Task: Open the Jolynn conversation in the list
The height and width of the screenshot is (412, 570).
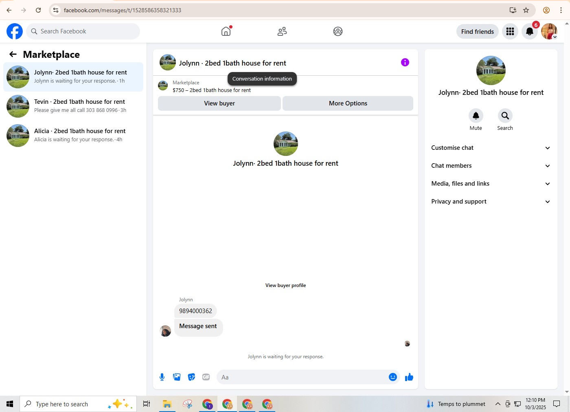Action: point(73,77)
